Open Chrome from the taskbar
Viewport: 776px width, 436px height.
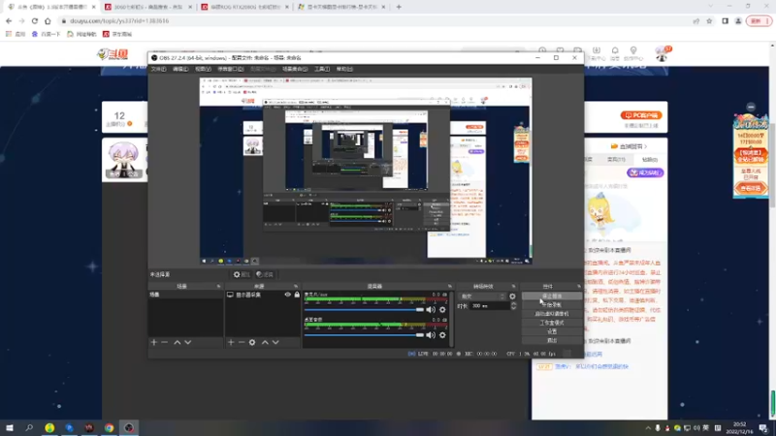coord(109,427)
